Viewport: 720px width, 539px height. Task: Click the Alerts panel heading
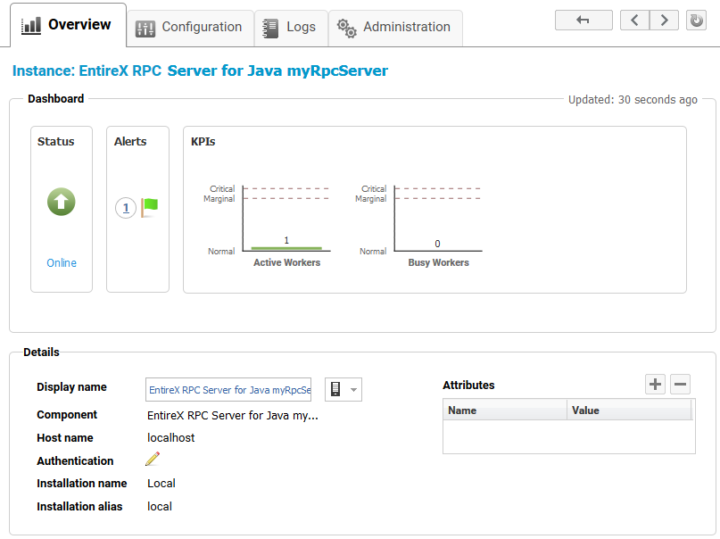coord(130,141)
